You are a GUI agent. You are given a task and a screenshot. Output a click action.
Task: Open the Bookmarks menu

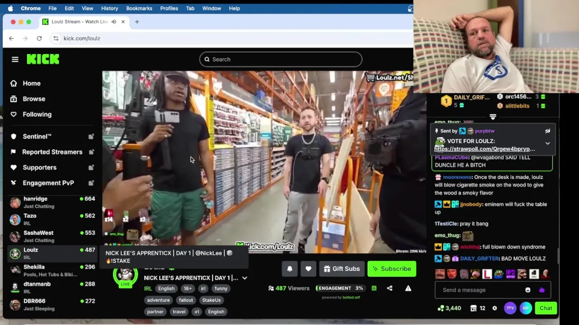coord(139,8)
